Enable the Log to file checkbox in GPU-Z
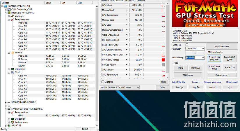Viewport: 240px width, 131px height. [103, 82]
